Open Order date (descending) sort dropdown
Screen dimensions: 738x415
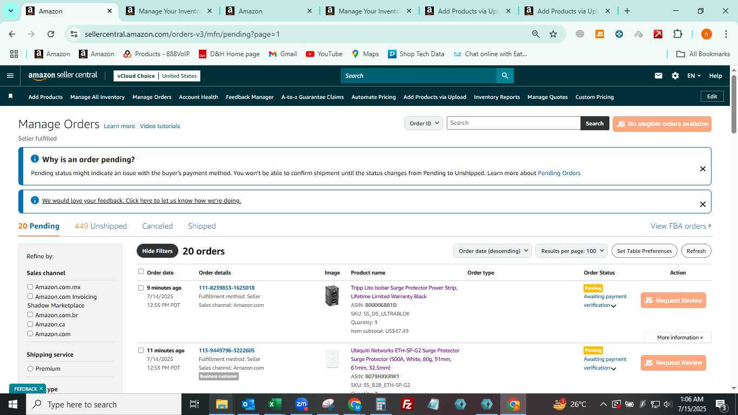coord(493,251)
